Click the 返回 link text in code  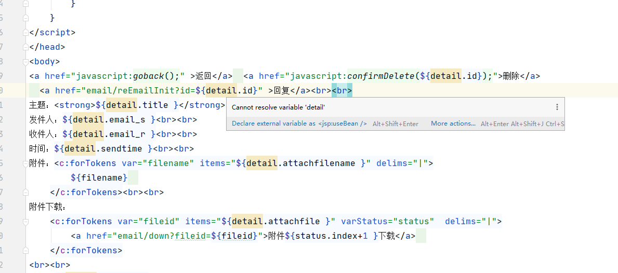204,76
